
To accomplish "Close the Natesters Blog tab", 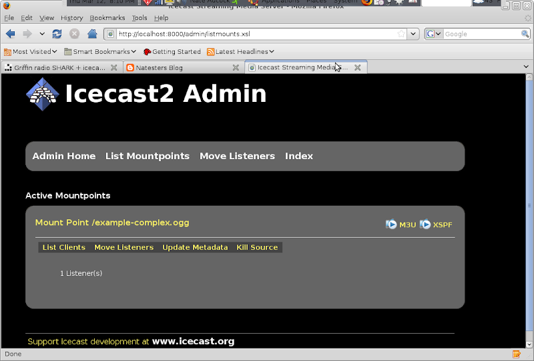I will point(236,68).
